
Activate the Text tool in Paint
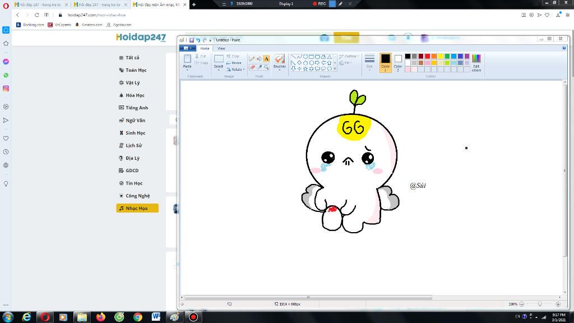(x=266, y=58)
